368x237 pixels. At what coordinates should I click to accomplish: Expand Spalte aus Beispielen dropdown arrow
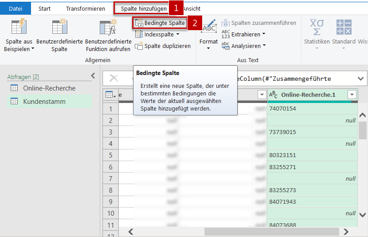(33, 49)
